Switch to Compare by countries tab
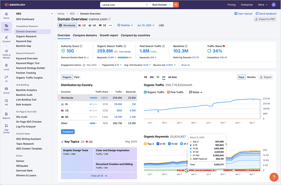Image resolution: width=281 pixels, height=185 pixels. tap(135, 35)
